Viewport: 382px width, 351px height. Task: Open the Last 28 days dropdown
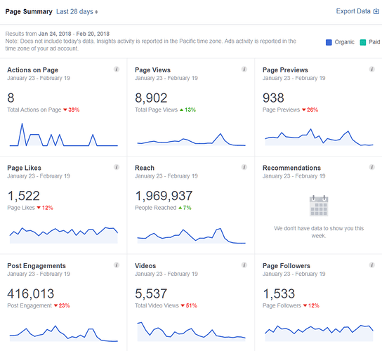point(77,12)
